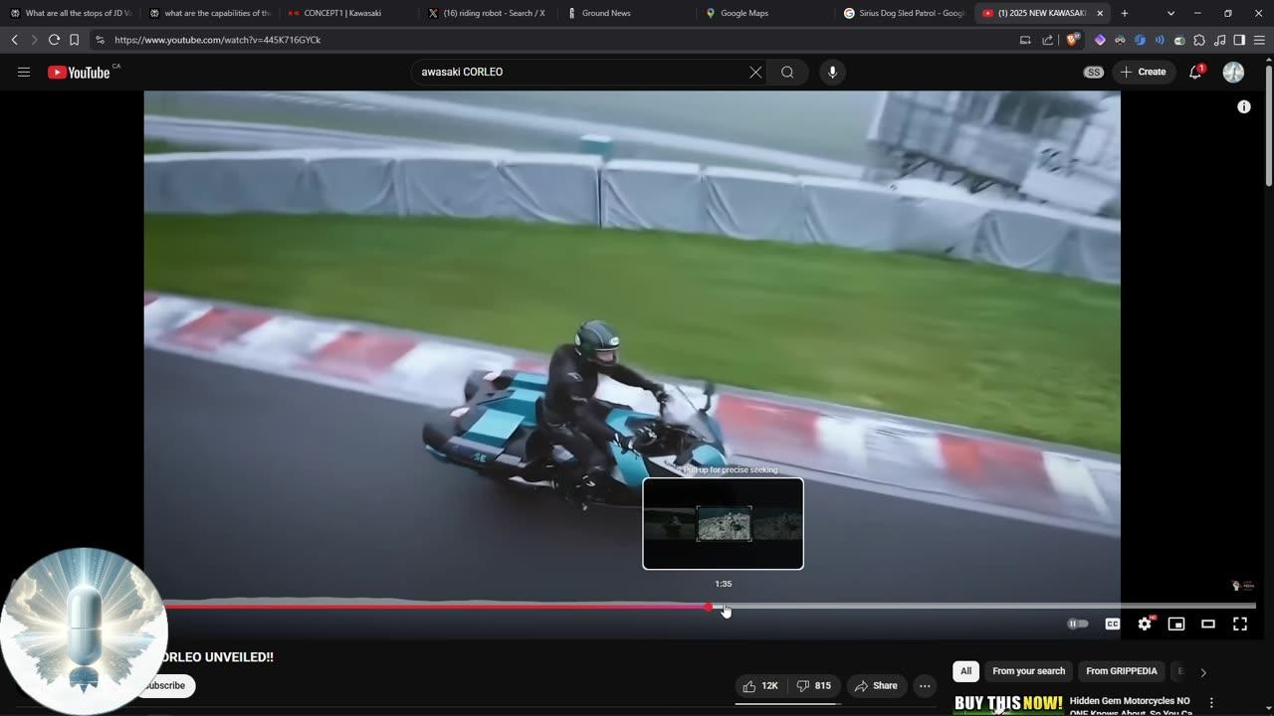The image size is (1274, 716).
Task: Click the page vertical scrollbar
Action: point(1268,124)
